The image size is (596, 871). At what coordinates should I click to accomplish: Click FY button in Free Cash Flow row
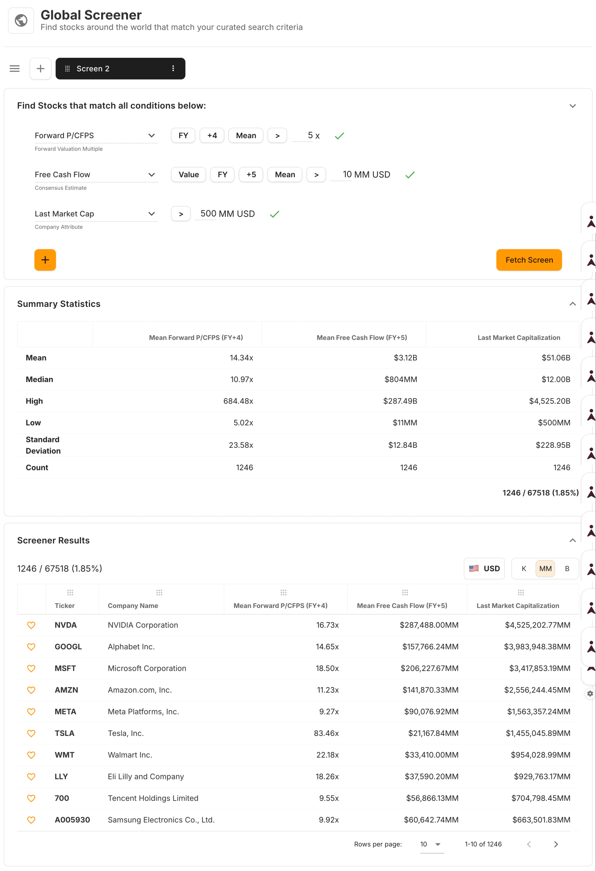(x=222, y=175)
